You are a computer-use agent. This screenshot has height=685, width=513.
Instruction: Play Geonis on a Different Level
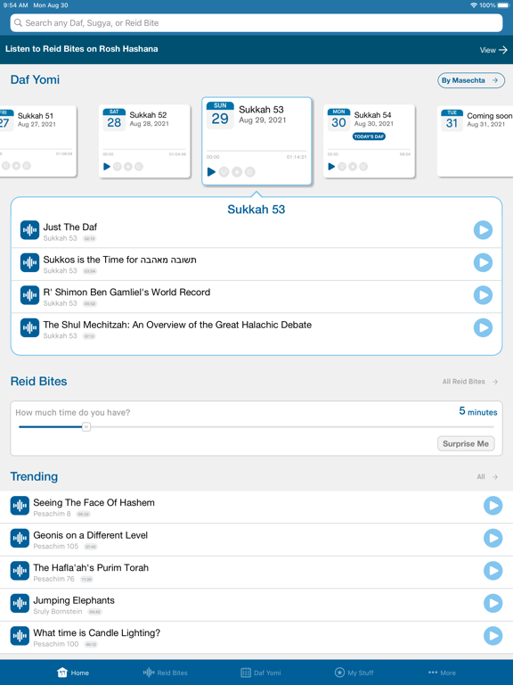click(x=493, y=538)
